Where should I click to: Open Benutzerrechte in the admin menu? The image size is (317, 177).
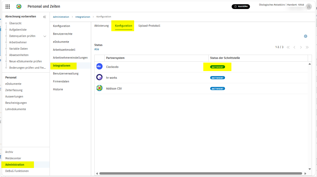click(63, 34)
